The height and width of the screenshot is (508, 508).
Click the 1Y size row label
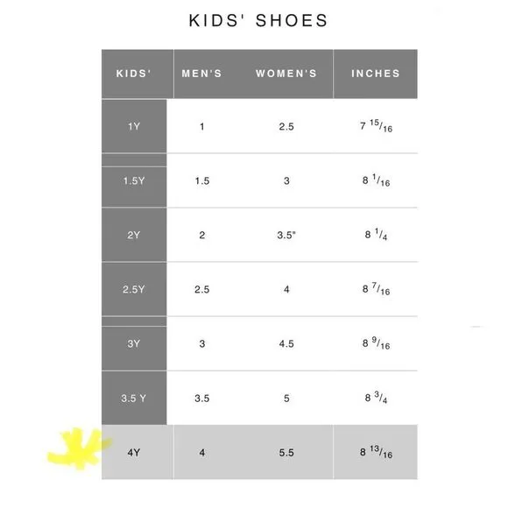point(134,126)
